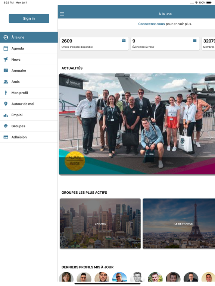Click the graduation cap icon for Groupes

tap(6, 126)
